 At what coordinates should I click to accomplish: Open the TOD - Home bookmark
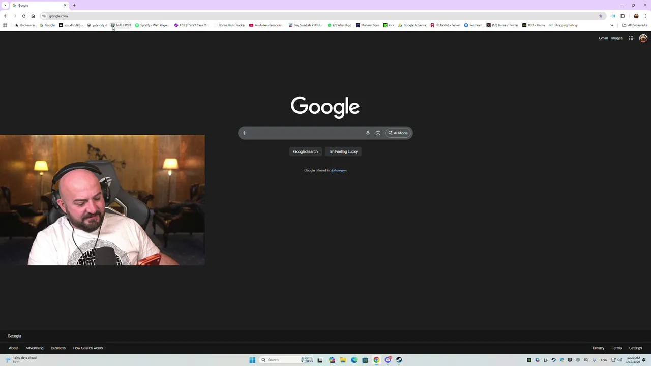point(534,25)
